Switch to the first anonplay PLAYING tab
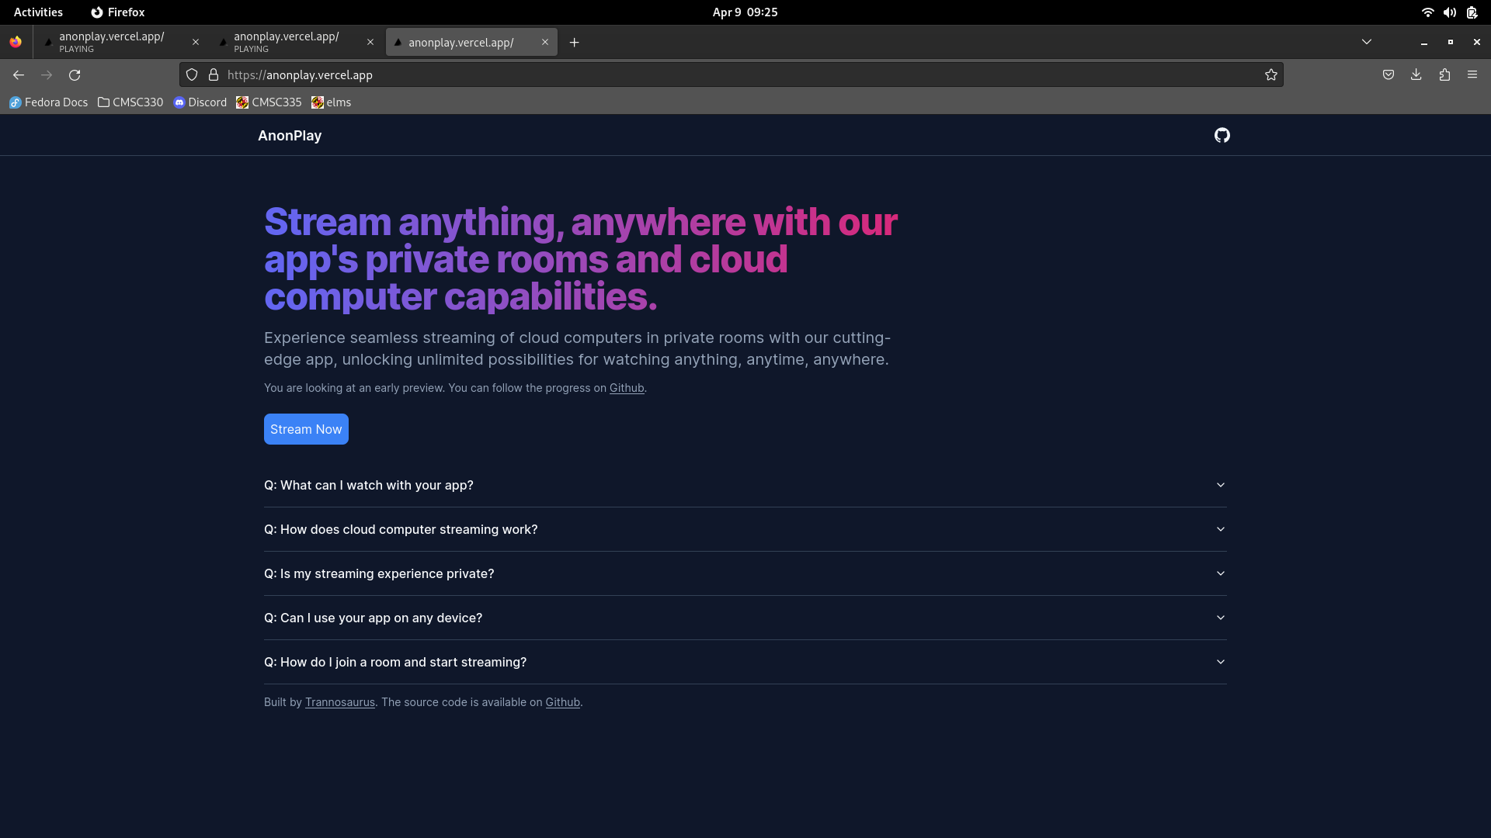1491x838 pixels. [x=113, y=42]
